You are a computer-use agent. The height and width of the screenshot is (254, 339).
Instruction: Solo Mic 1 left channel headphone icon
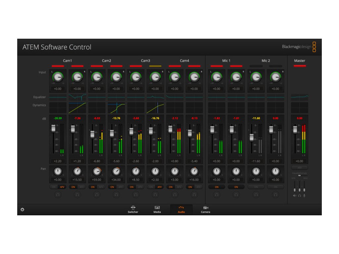(217, 194)
